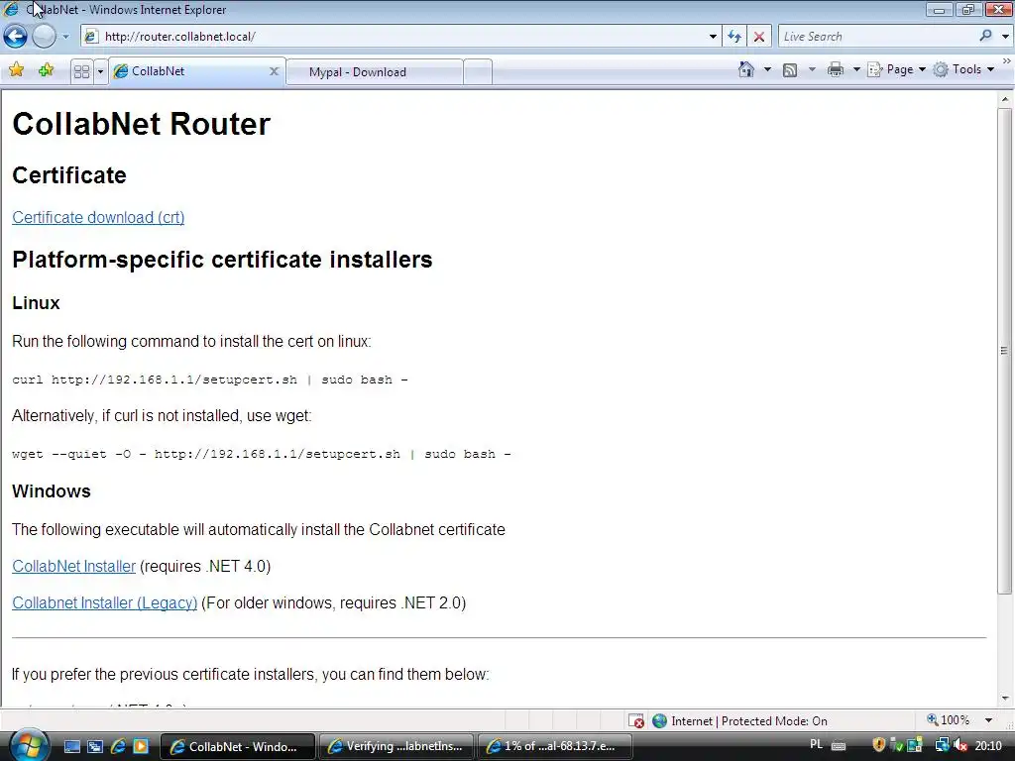
Task: Click the blocked popup status bar icon
Action: [x=636, y=721]
